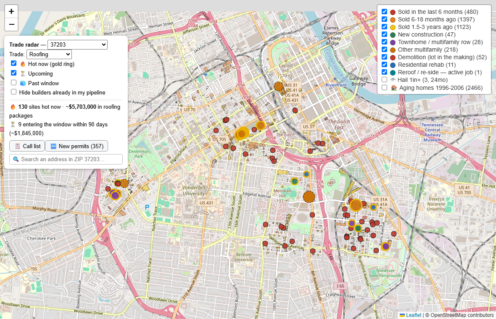Uncheck the Hot now (gold ring) checkbox

click(x=13, y=63)
